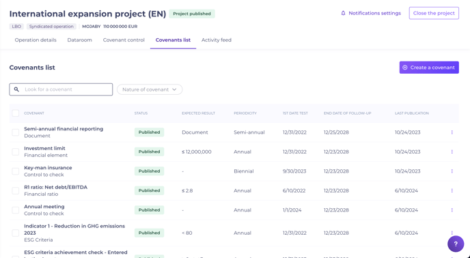470x258 pixels.
Task: Select checkbox for Indicator 1 GHG emissions
Action: (15, 233)
